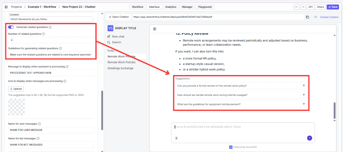
Task: Click the info icon beside Name for bot messages
Action: 38,138
